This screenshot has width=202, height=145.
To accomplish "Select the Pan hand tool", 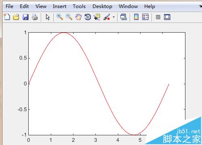I will [78, 17].
